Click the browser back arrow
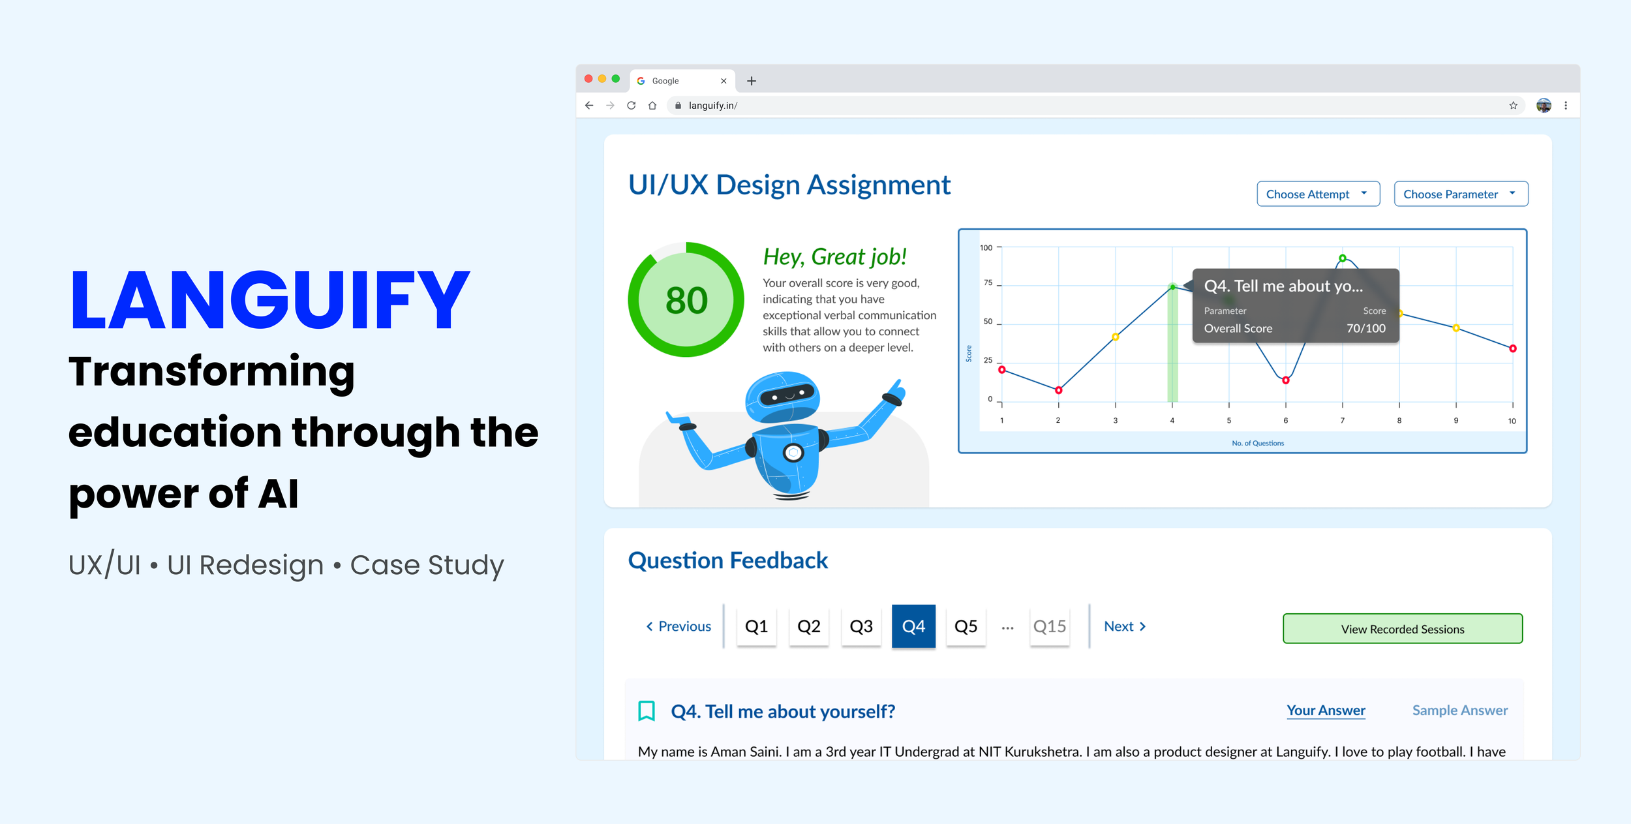This screenshot has height=824, width=1631. [589, 105]
